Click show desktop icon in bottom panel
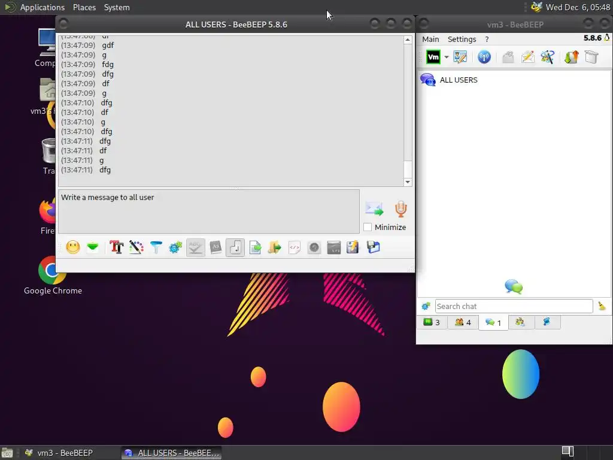This screenshot has width=613, height=460. [x=7, y=453]
